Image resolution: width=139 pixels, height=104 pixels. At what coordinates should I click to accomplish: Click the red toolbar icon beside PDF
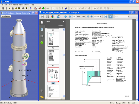point(40,8)
